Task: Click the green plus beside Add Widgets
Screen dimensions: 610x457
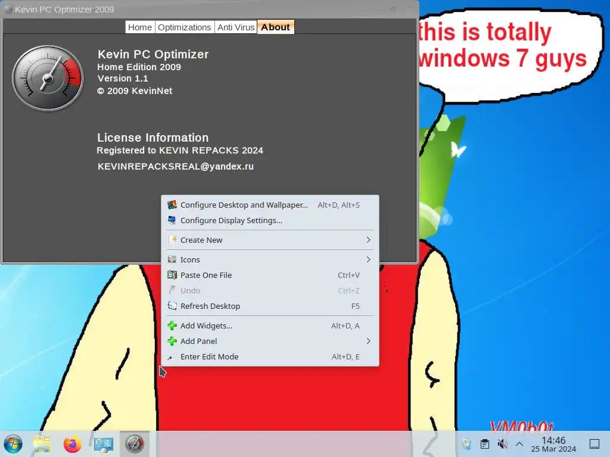Action: [172, 325]
